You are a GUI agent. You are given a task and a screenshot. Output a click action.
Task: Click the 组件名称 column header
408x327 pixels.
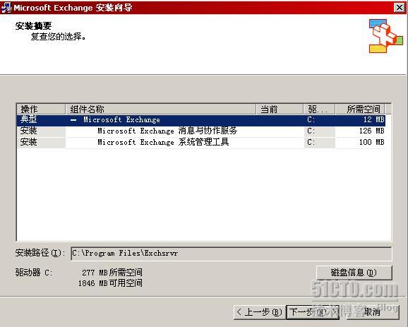click(x=160, y=109)
